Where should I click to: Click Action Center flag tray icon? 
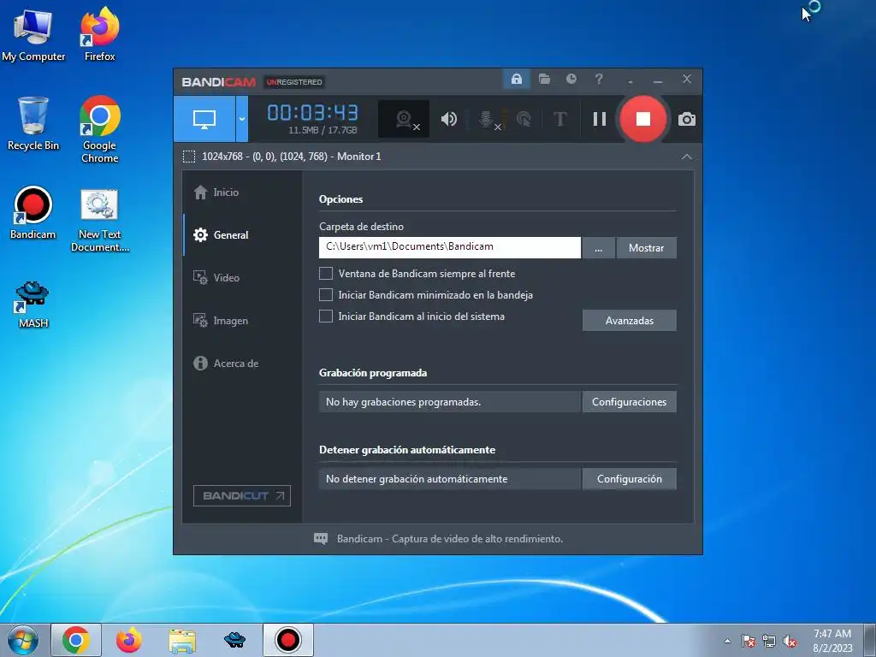pyautogui.click(x=749, y=642)
